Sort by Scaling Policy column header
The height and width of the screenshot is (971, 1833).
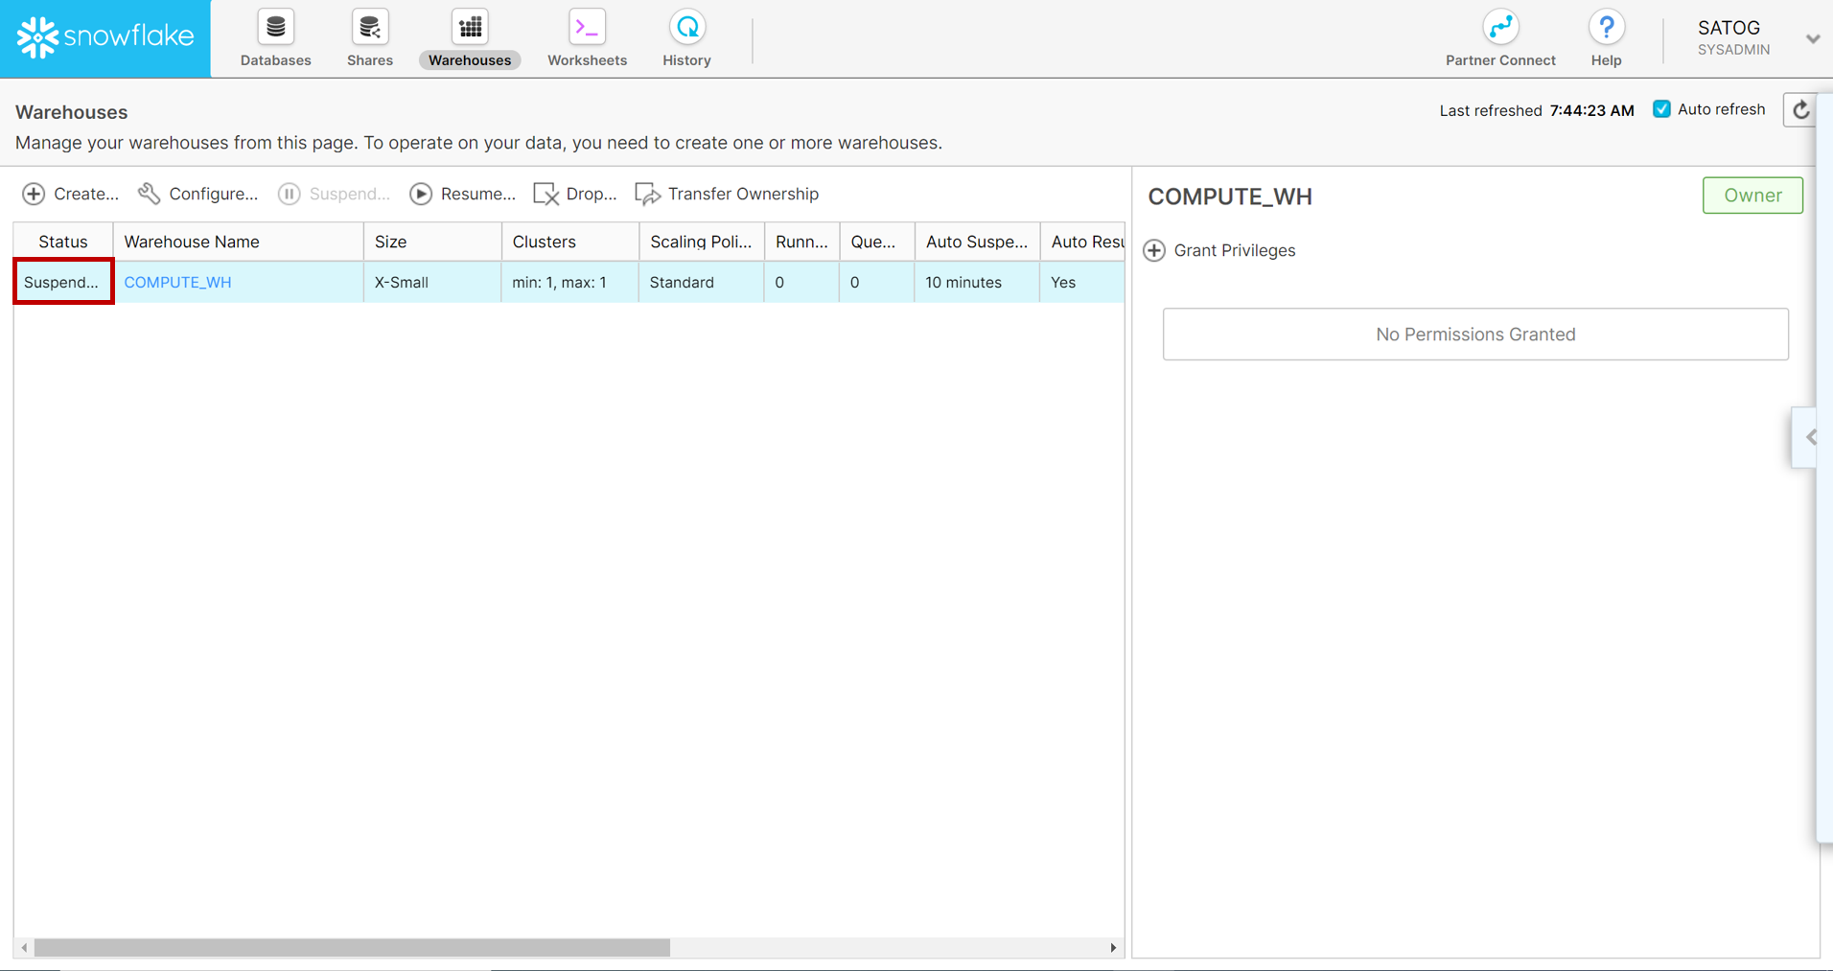point(702,242)
